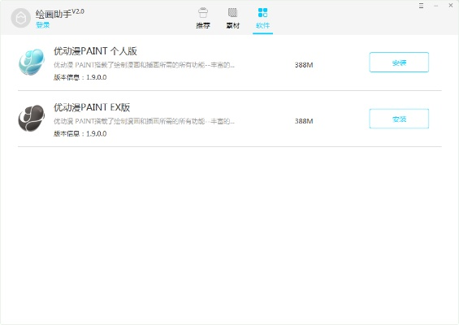The image size is (459, 325).
Task: Click the title 优动漫PAINT 个人版
Action: pyautogui.click(x=95, y=51)
